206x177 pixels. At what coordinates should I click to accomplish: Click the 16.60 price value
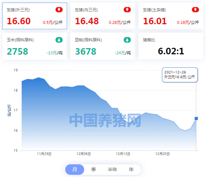(19, 21)
